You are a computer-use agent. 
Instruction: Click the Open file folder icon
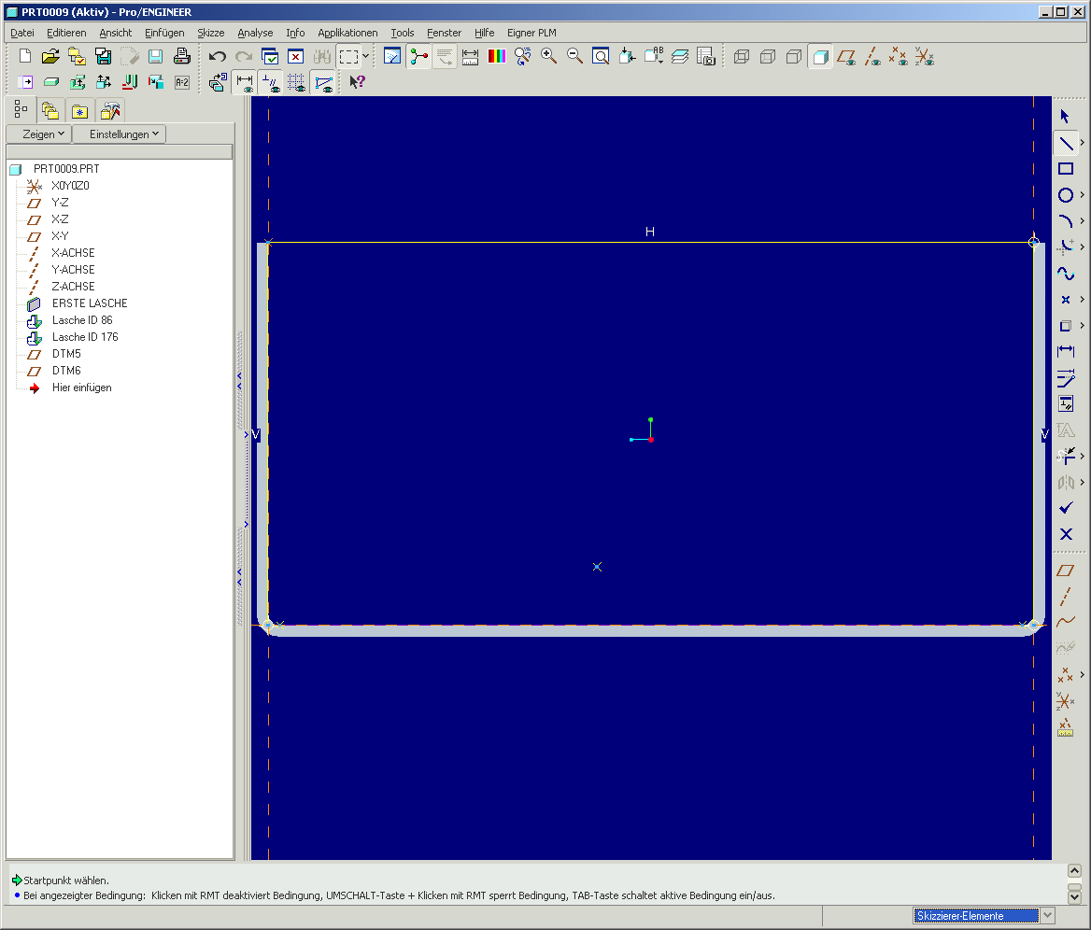50,57
